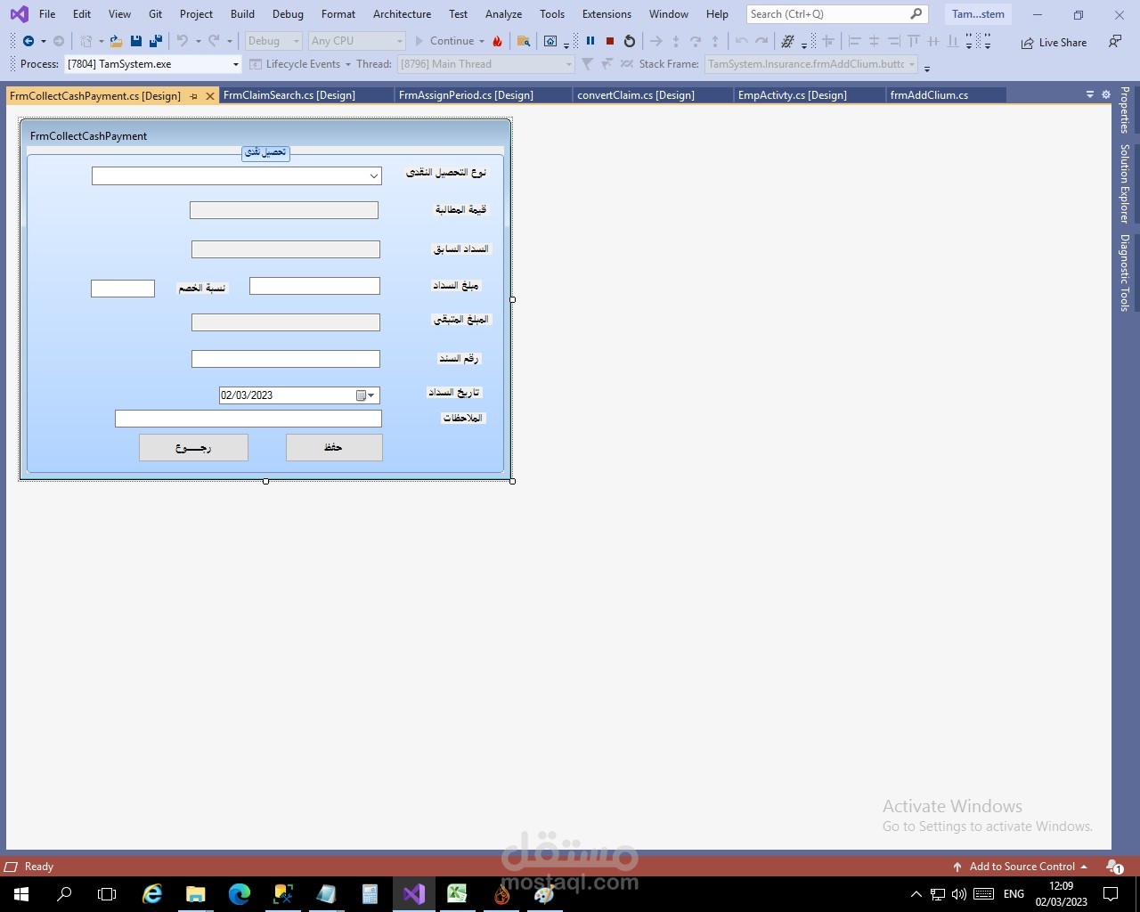Click the Find in Files icon
Screen dimensions: 1140x912
[524, 41]
